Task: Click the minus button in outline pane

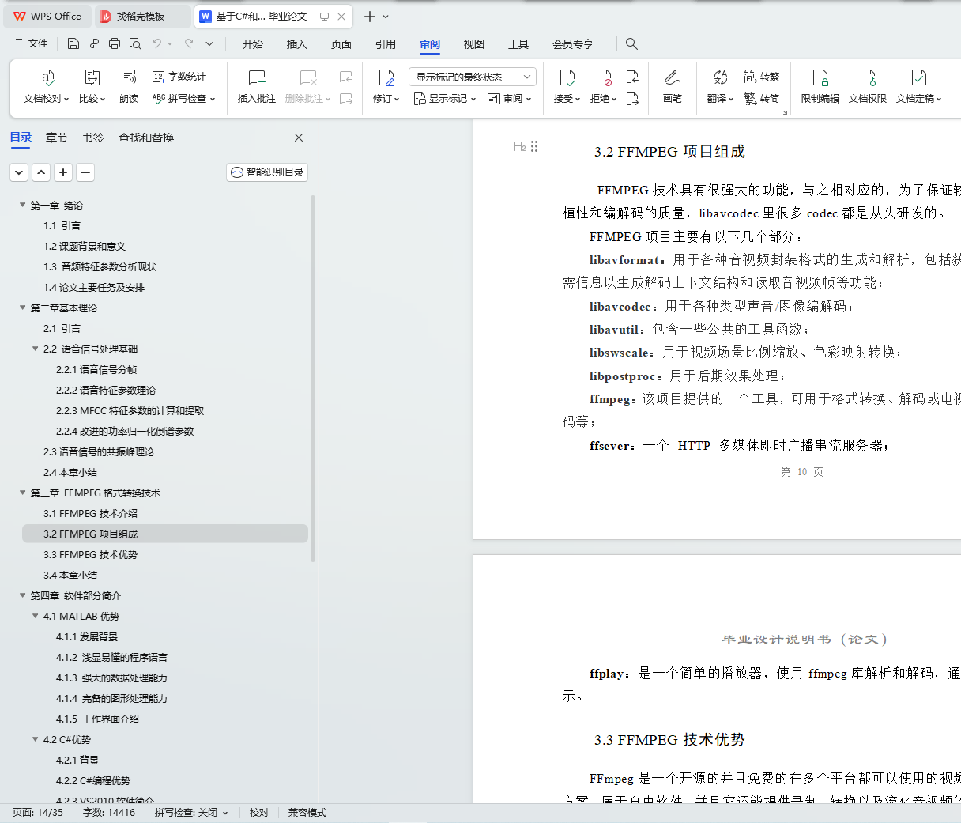Action: click(x=85, y=172)
